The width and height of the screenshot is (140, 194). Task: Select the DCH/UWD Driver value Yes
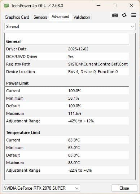point(71,57)
